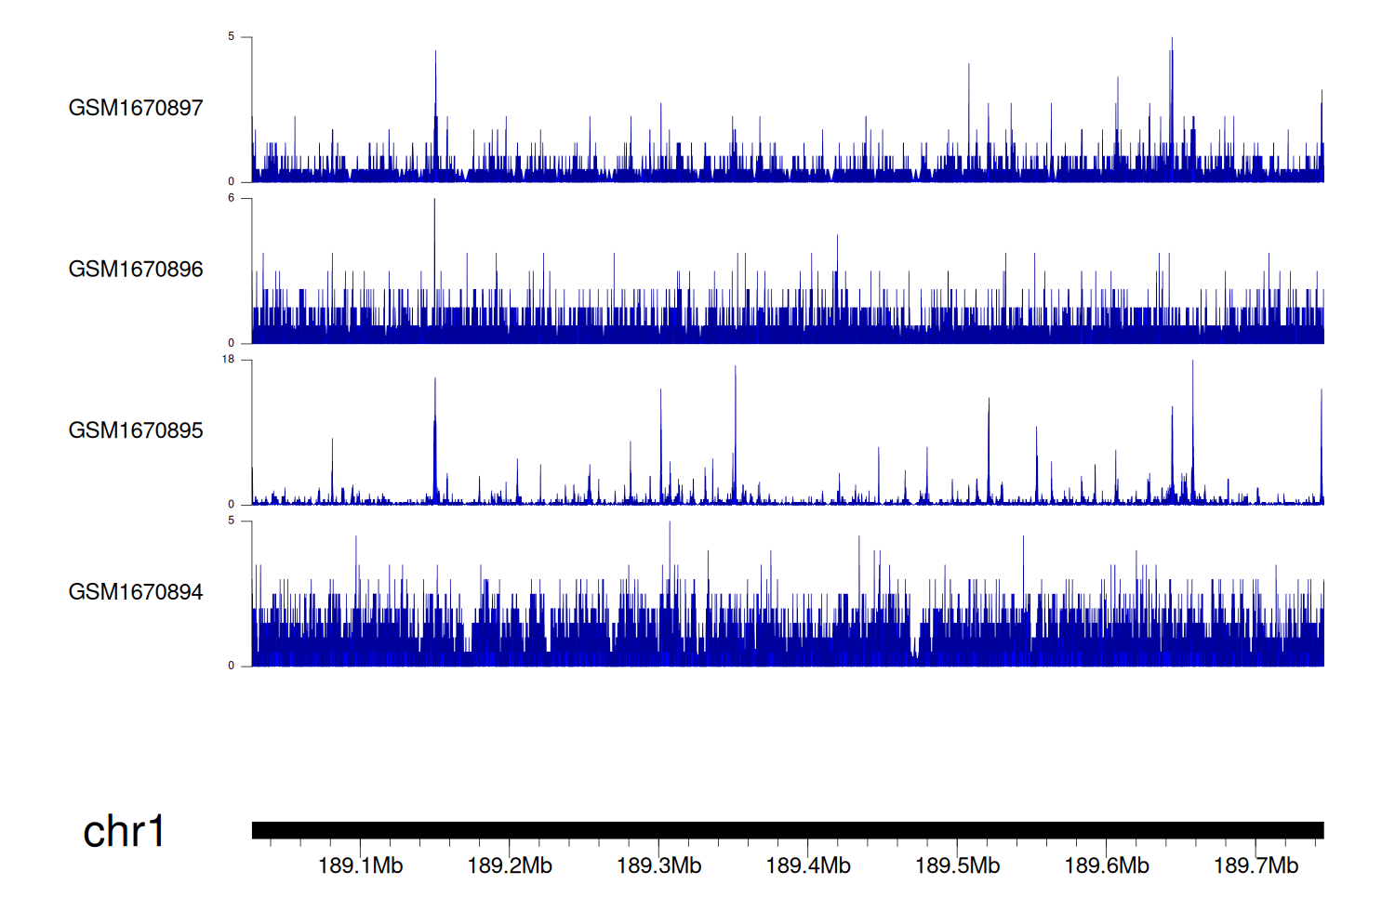Click the GSM1670897 track's y-axis maximum 5
Screen dimensions: 1395x911
pos(231,36)
